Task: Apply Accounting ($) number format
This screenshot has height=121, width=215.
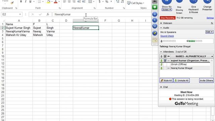Action: 100,1
